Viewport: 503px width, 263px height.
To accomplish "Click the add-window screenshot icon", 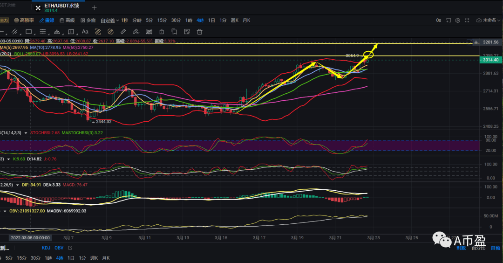I will (449, 20).
